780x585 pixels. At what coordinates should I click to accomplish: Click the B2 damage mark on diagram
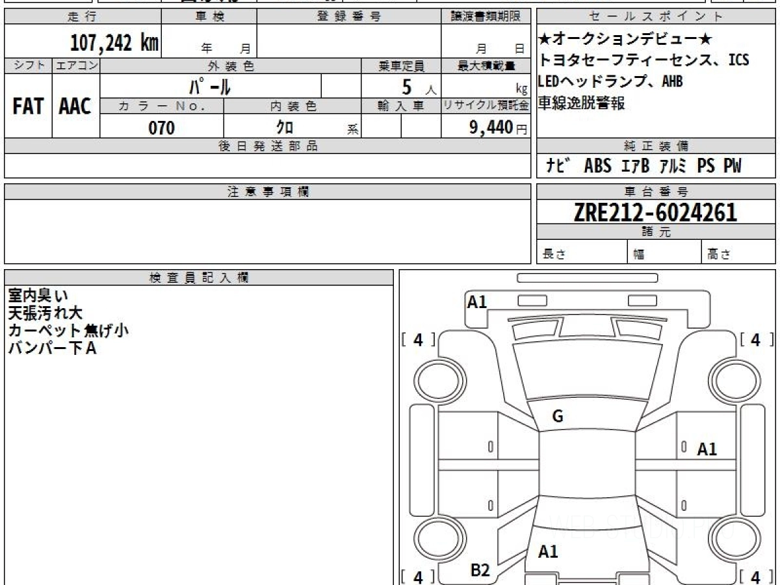point(480,570)
